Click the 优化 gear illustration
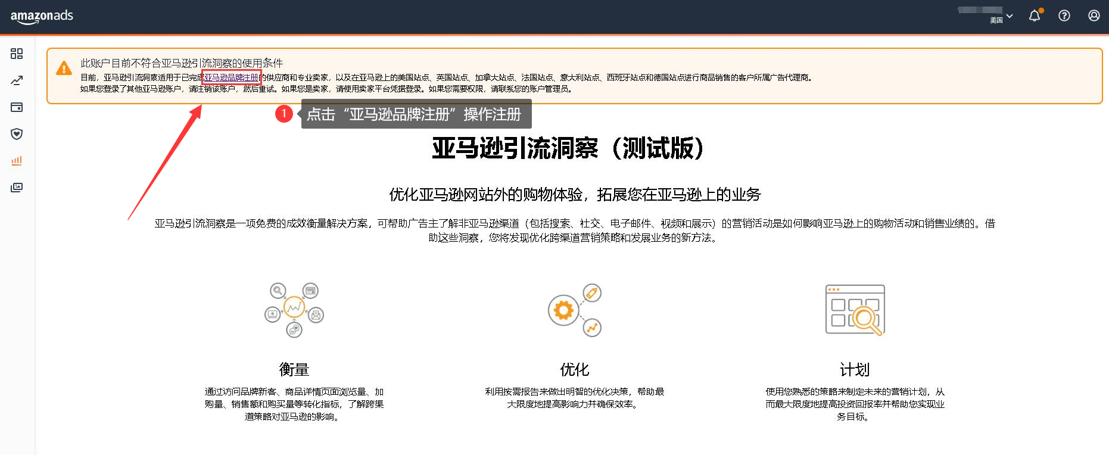 (575, 310)
